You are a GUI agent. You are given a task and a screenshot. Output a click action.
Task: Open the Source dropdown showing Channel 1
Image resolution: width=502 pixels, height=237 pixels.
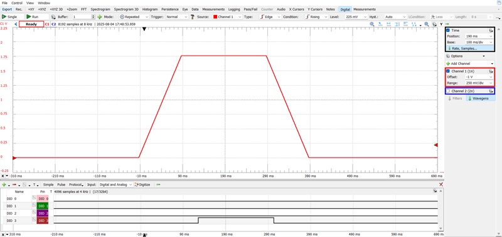pyautogui.click(x=227, y=17)
